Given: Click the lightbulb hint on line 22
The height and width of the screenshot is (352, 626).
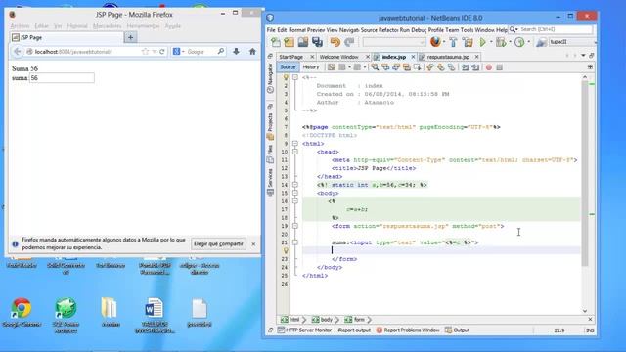Looking at the screenshot, I should pyautogui.click(x=286, y=250).
